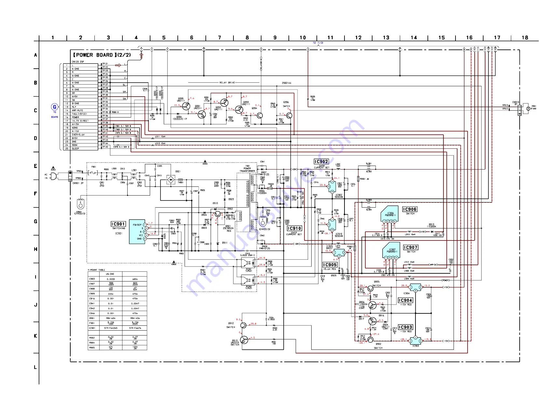This screenshot has width=547, height=411.
Task: Click the CN910 3P connector label
Action: pyautogui.click(x=516, y=103)
